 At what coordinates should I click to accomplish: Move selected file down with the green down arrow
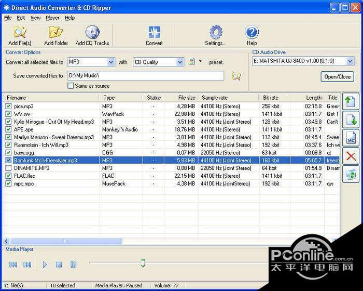click(x=351, y=120)
